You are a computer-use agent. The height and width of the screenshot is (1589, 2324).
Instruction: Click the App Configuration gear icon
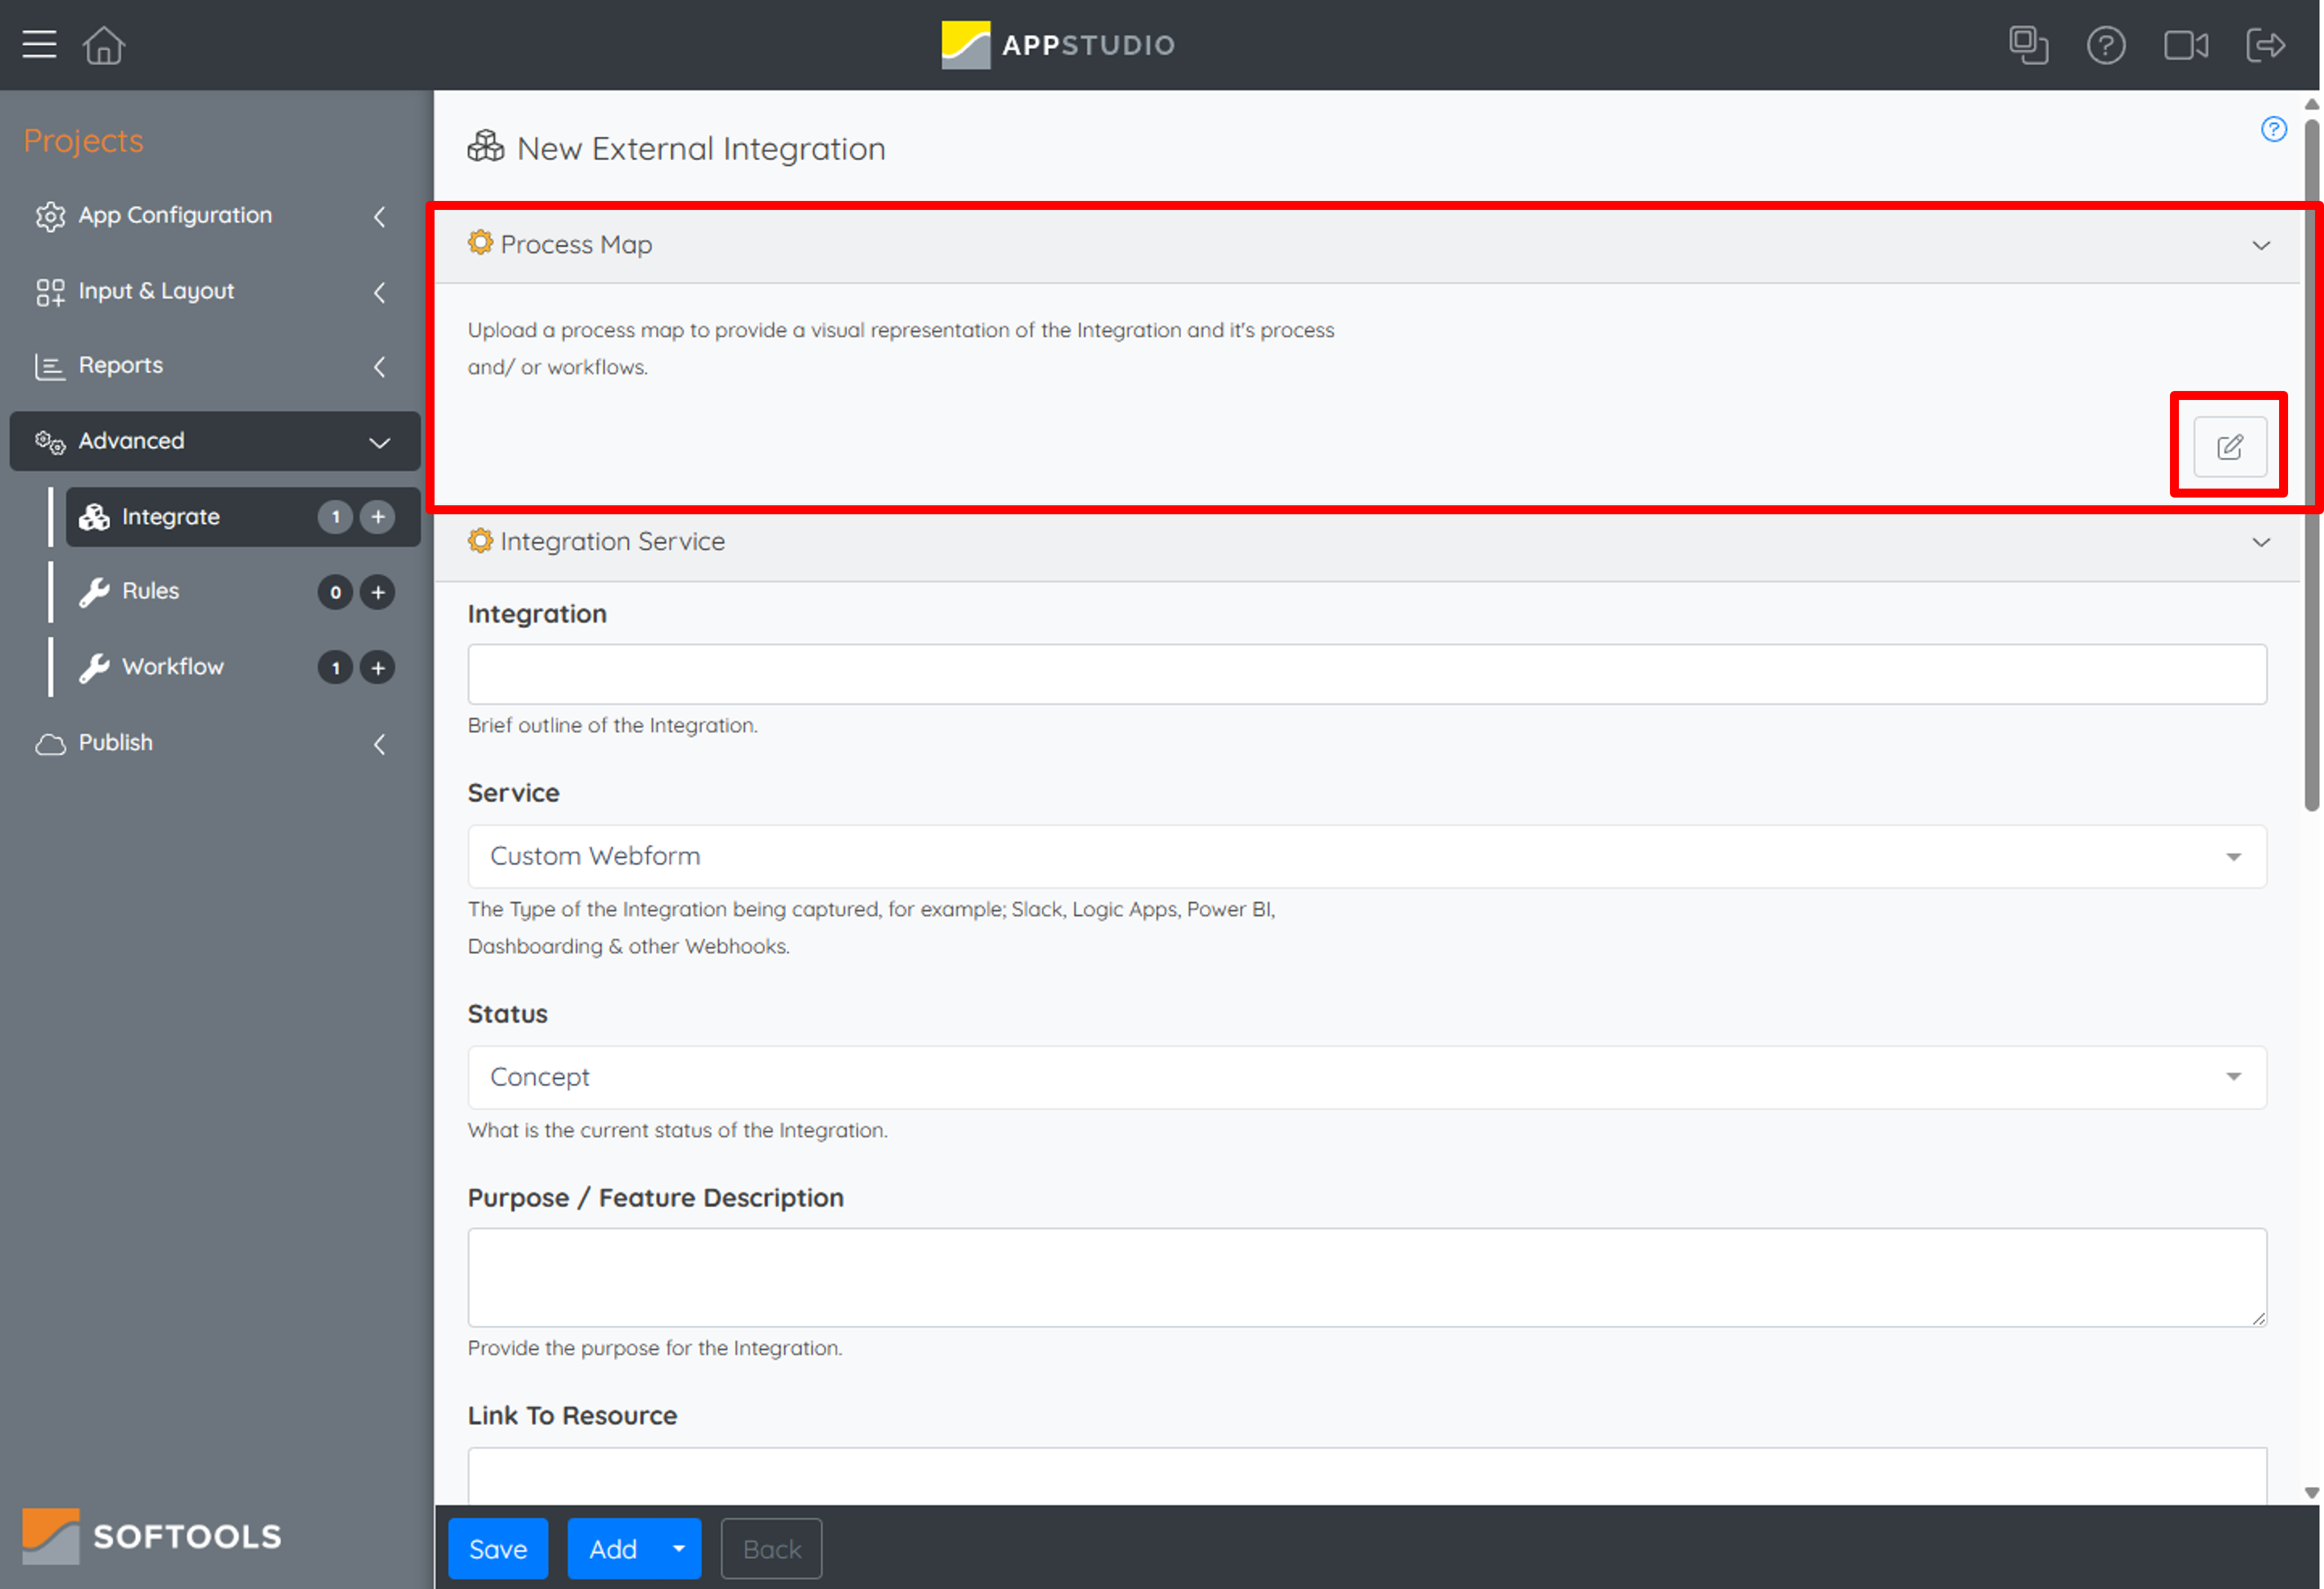coord(49,216)
